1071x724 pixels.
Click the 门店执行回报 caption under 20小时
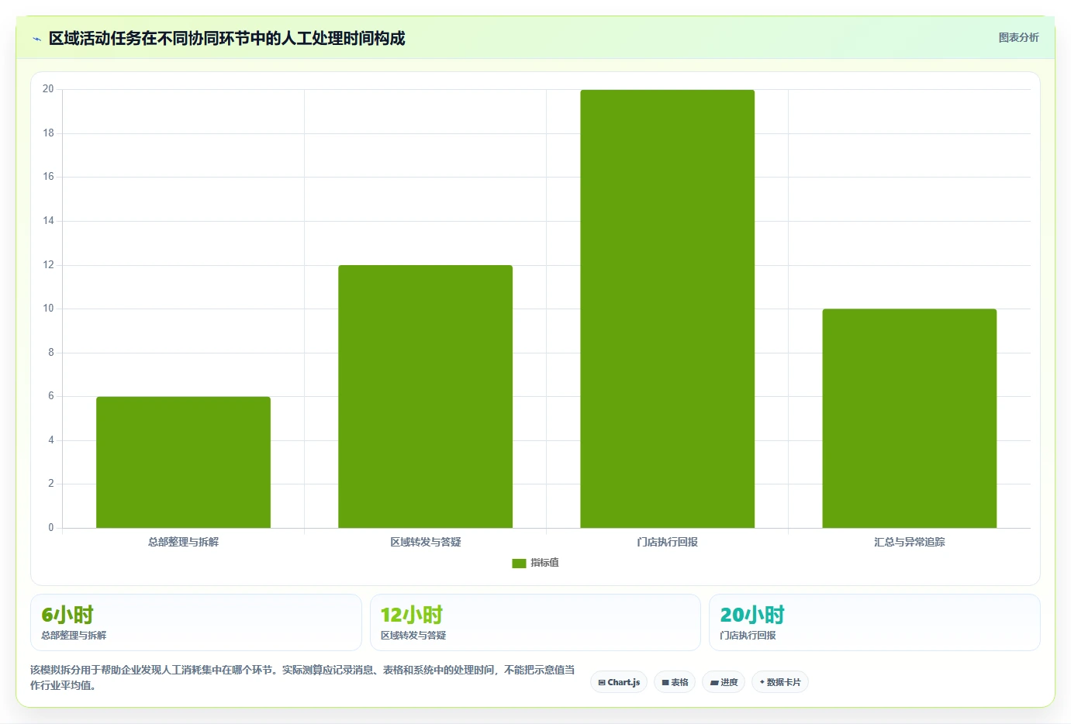point(748,636)
